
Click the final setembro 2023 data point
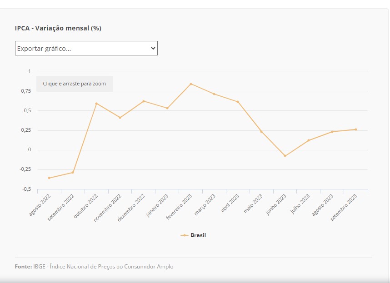click(356, 129)
